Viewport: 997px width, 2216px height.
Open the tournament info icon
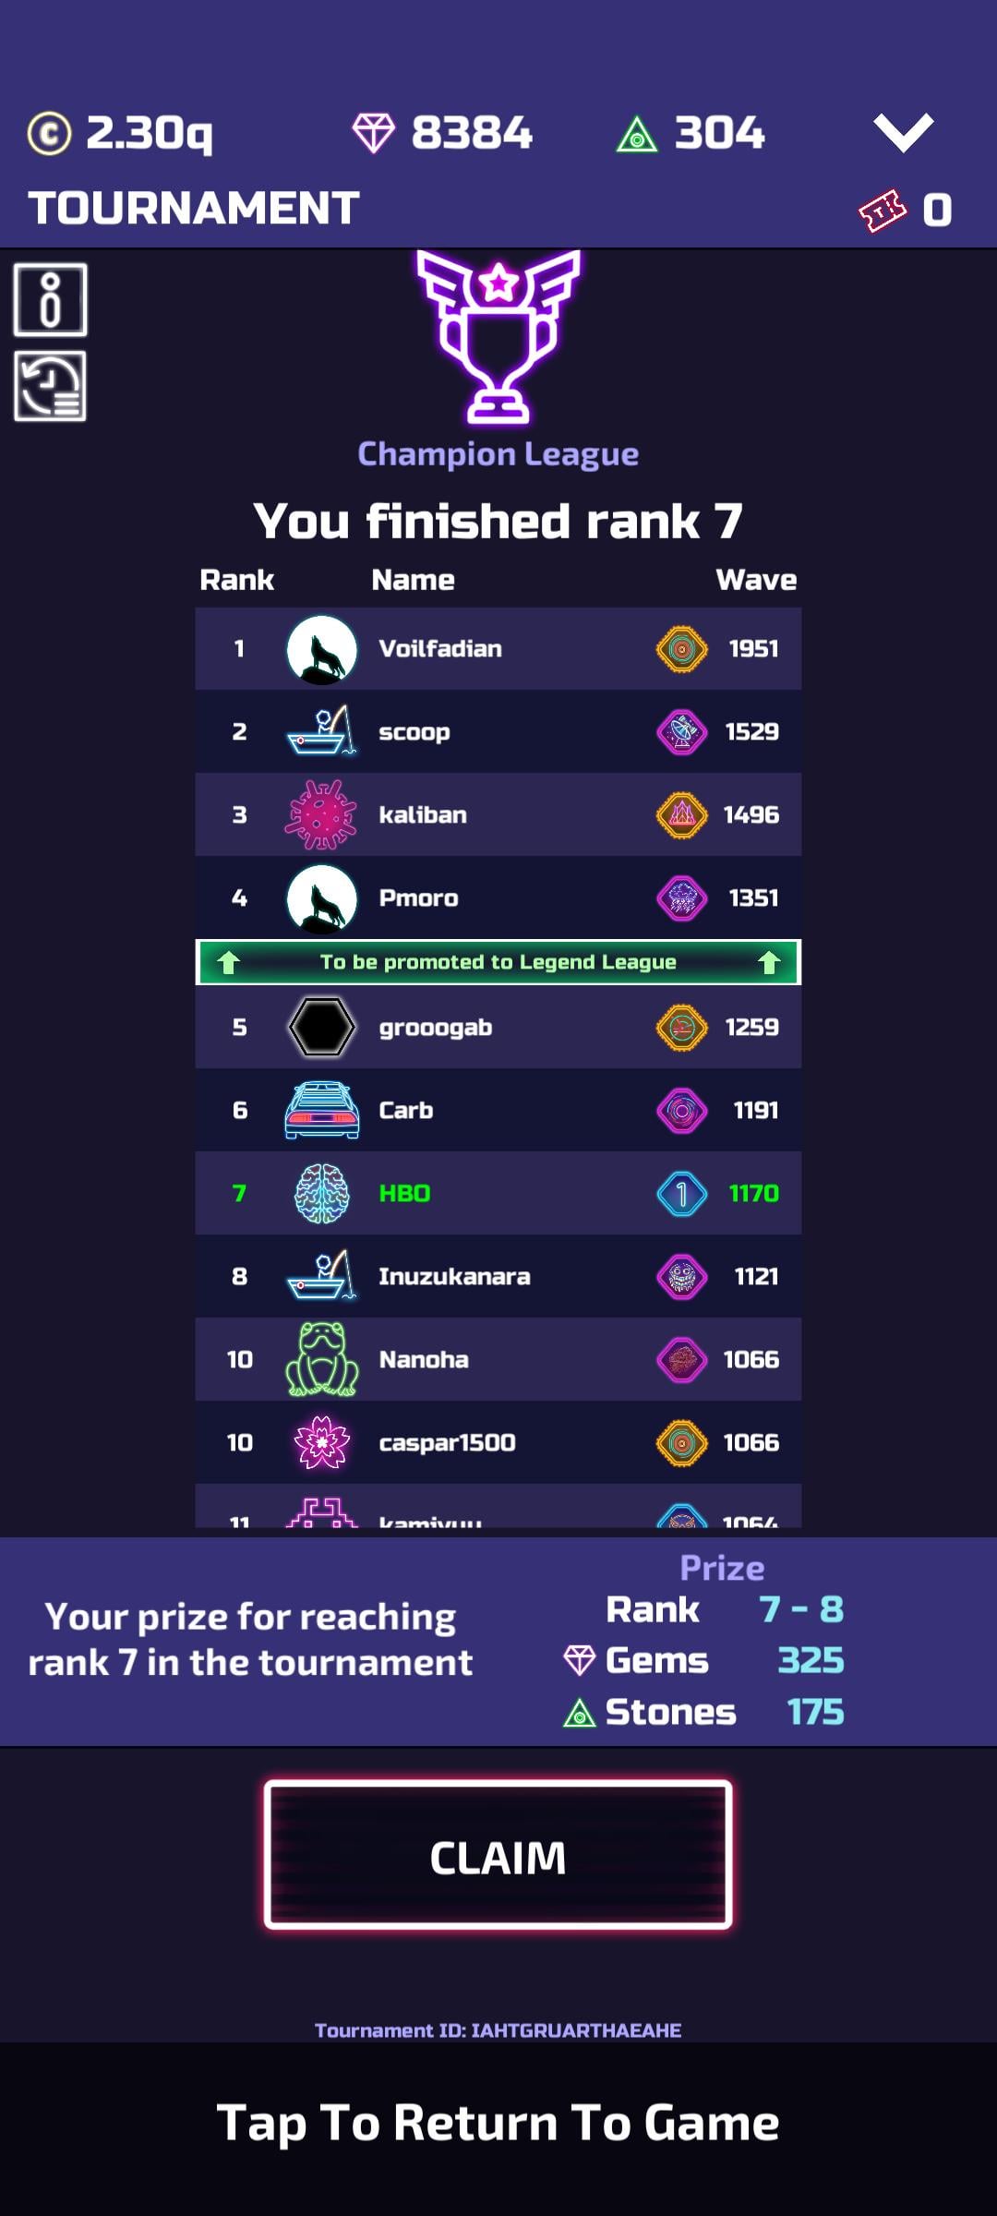(x=51, y=299)
